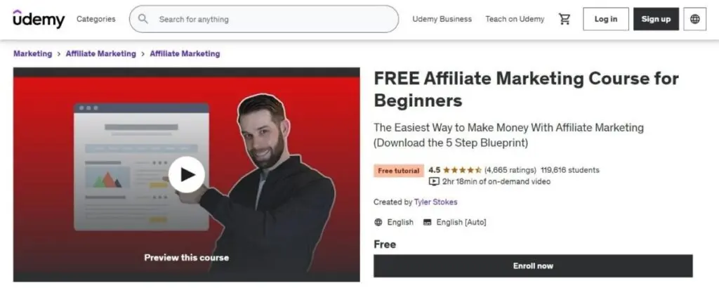The height and width of the screenshot is (288, 719).
Task: Play the course preview video
Action: [x=187, y=174]
